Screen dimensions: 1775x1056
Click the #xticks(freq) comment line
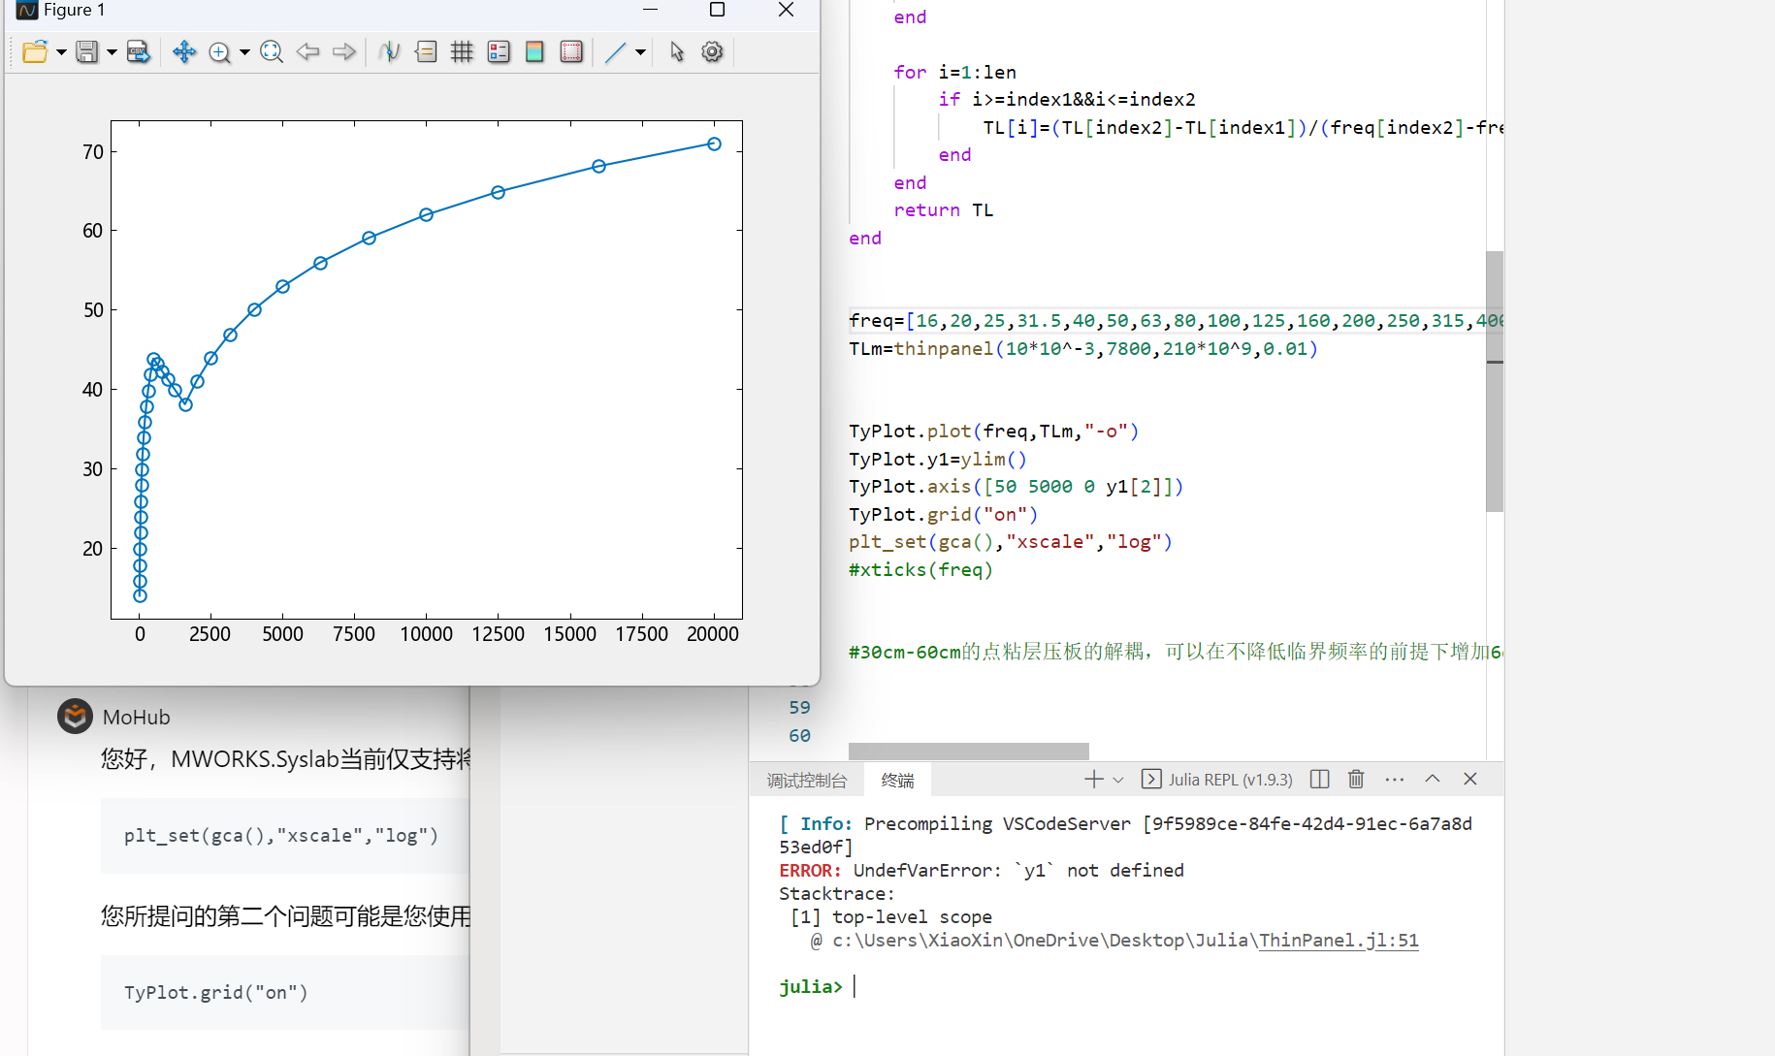coord(920,570)
